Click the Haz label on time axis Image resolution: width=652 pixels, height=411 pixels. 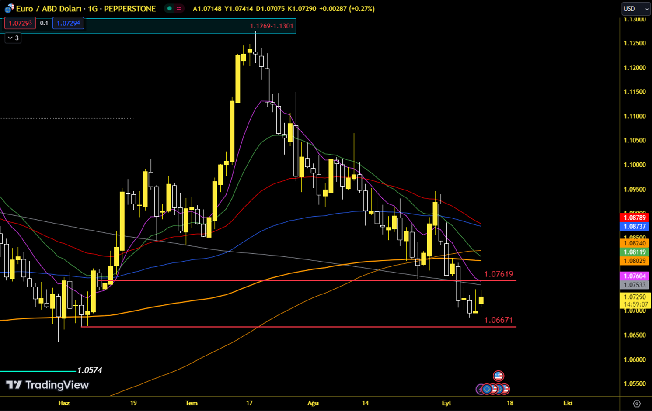[64, 403]
